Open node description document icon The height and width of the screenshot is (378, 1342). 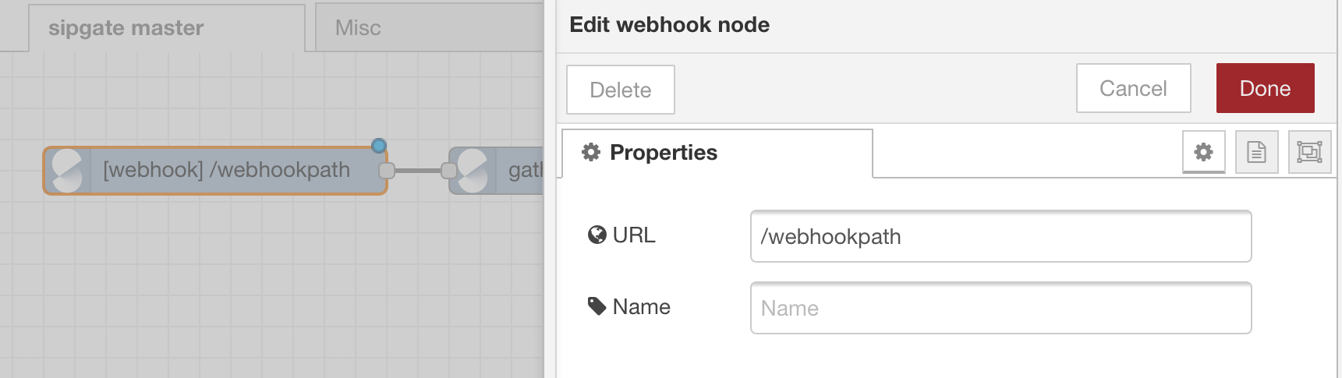click(1257, 151)
